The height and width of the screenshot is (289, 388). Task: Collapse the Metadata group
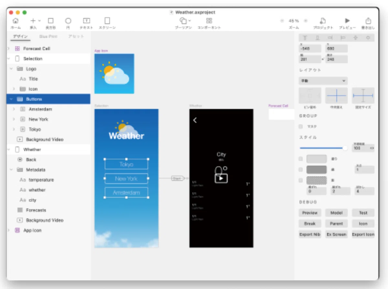[11, 170]
